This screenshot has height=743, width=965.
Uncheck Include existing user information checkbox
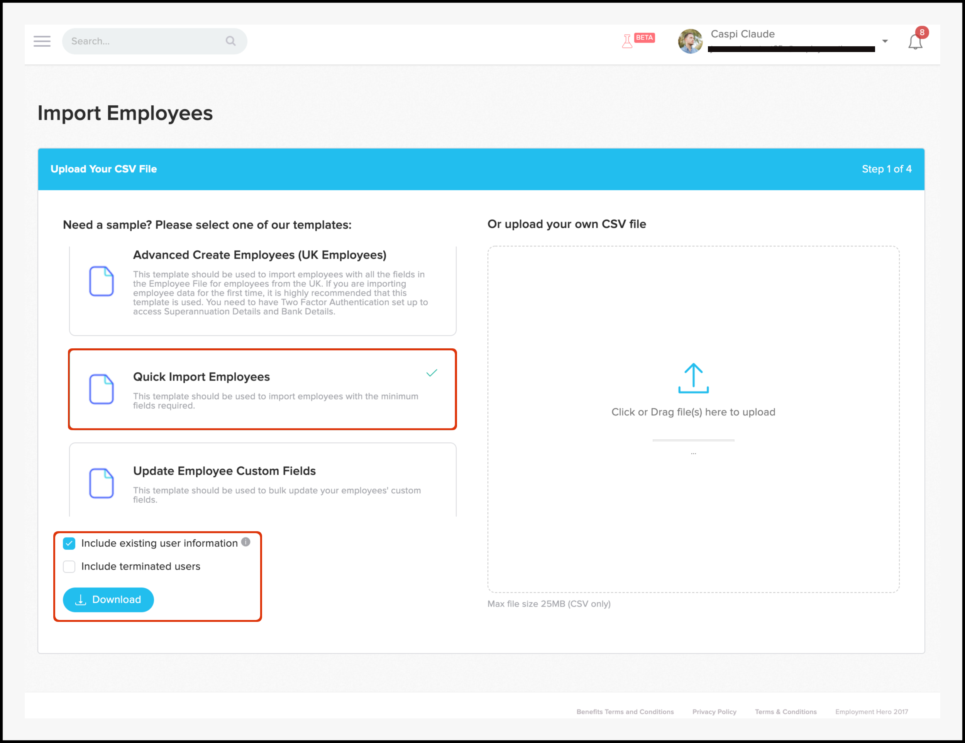coord(69,543)
